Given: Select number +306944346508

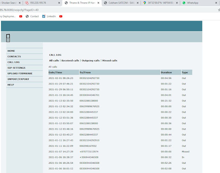Looking at the screenshot, I should click(89, 157).
